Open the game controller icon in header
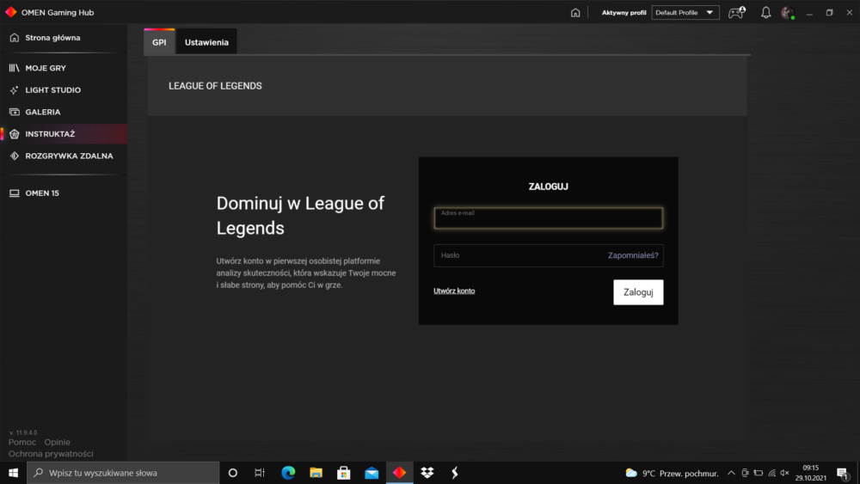Image resolution: width=860 pixels, height=484 pixels. tap(737, 13)
